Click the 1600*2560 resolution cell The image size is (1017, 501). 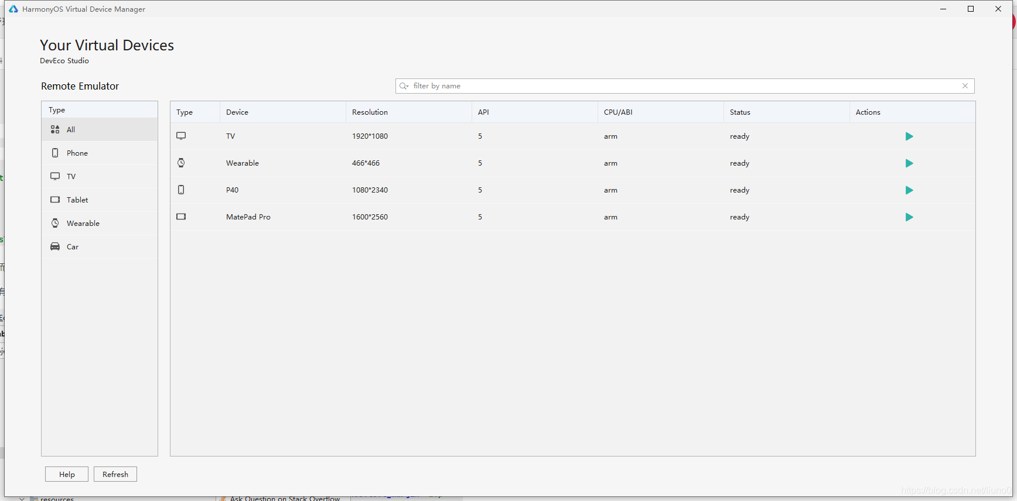[370, 217]
